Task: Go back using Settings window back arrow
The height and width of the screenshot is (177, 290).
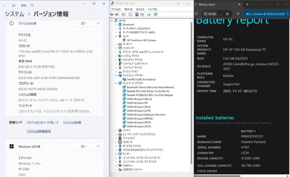Action: pos(5,5)
